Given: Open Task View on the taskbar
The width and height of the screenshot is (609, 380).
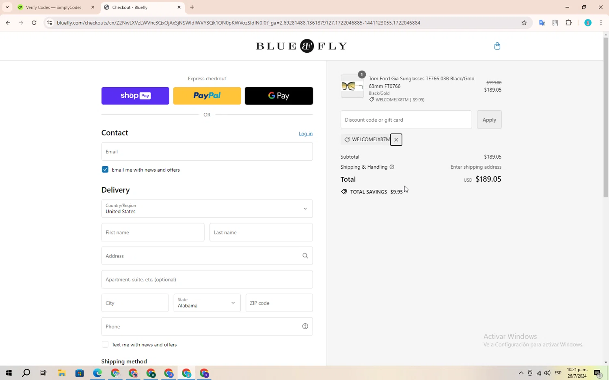Looking at the screenshot, I should pos(43,373).
